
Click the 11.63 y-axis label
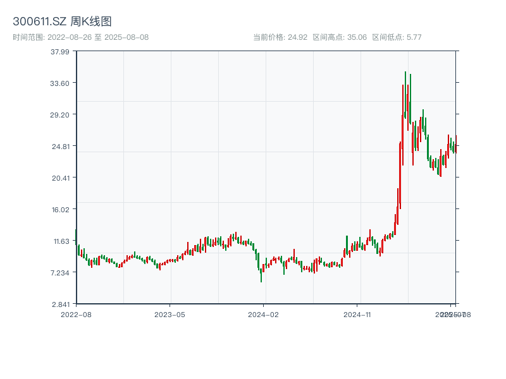[61, 241]
